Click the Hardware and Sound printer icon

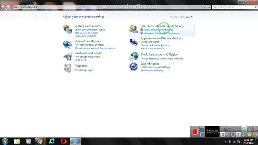point(68,56)
